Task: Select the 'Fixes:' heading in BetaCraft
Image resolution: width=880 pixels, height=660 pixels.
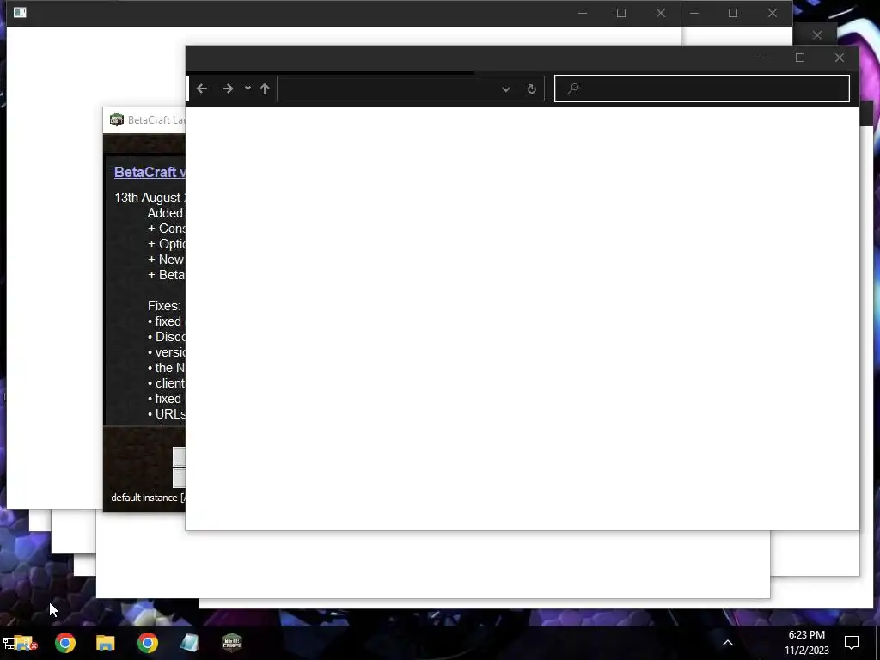Action: 164,306
